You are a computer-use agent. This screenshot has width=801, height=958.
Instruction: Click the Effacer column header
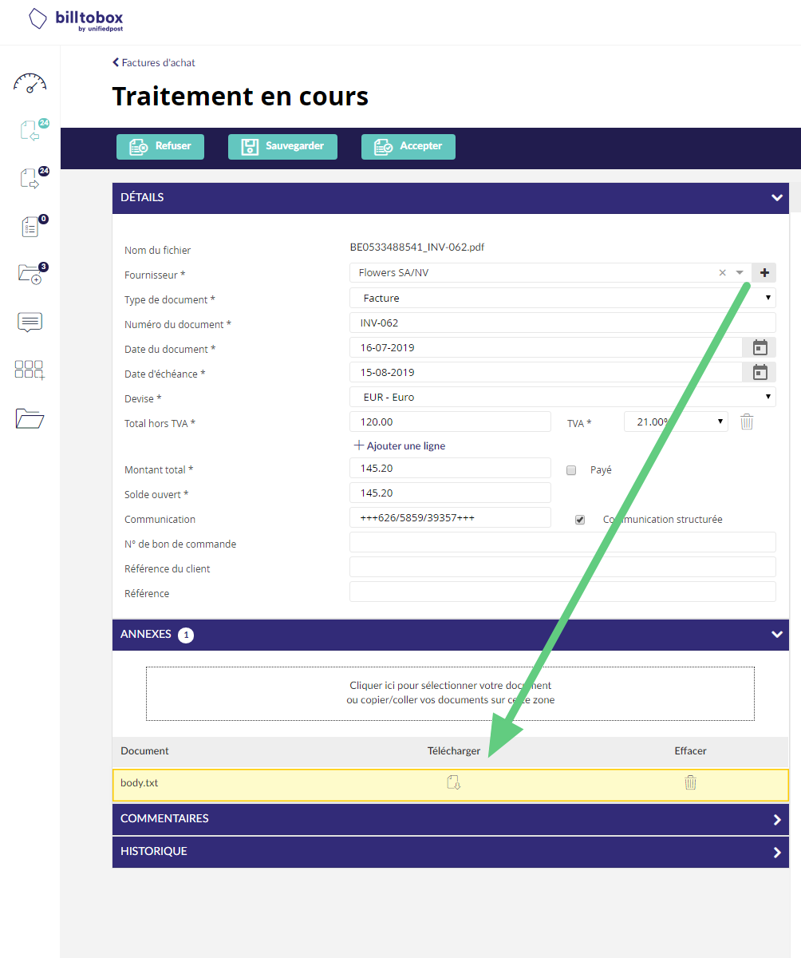690,751
